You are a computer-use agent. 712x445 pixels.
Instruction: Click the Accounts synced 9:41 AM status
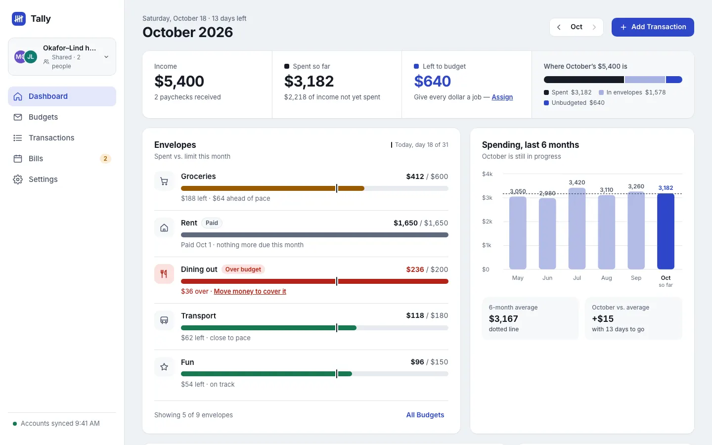coord(56,424)
